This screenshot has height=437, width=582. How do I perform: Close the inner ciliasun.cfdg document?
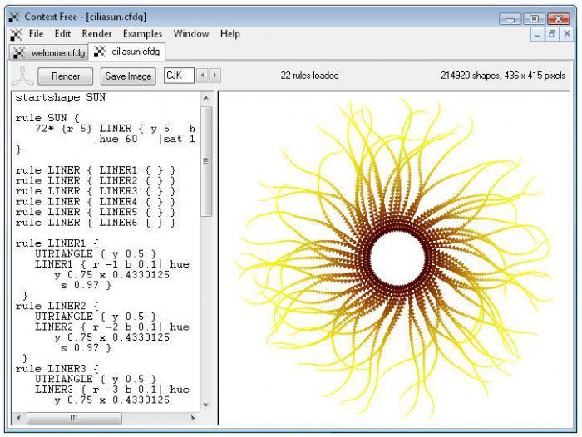tap(567, 34)
